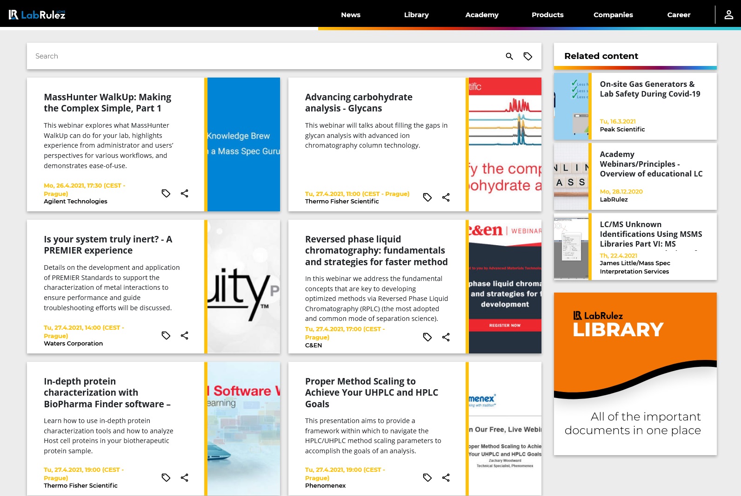Share the Proper Method Scaling webinar

pyautogui.click(x=446, y=477)
